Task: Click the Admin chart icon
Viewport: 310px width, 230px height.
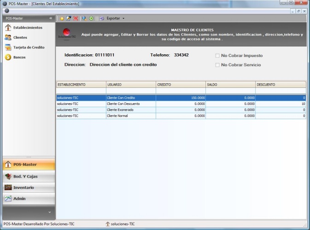Action: [x=8, y=198]
